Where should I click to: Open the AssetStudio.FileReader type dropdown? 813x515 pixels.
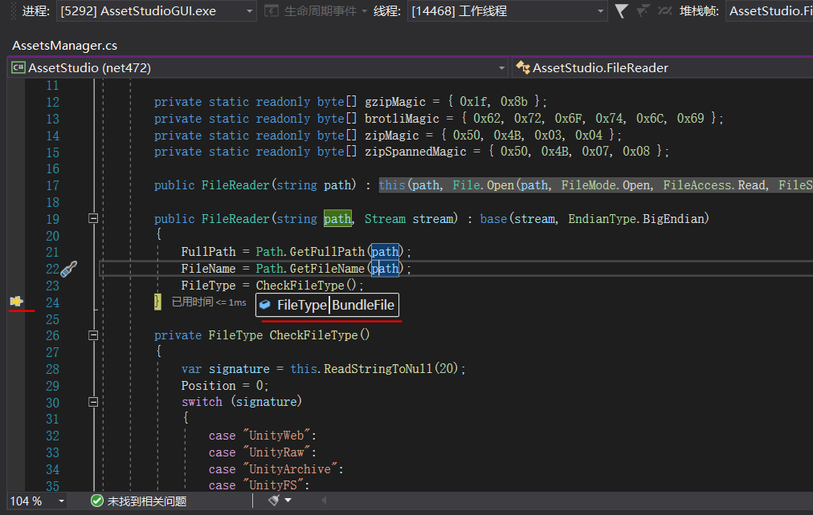(x=663, y=68)
